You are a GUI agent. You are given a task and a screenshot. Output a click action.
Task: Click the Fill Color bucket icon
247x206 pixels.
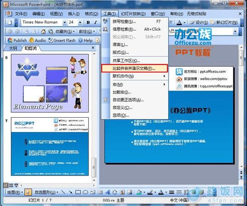pos(139,192)
